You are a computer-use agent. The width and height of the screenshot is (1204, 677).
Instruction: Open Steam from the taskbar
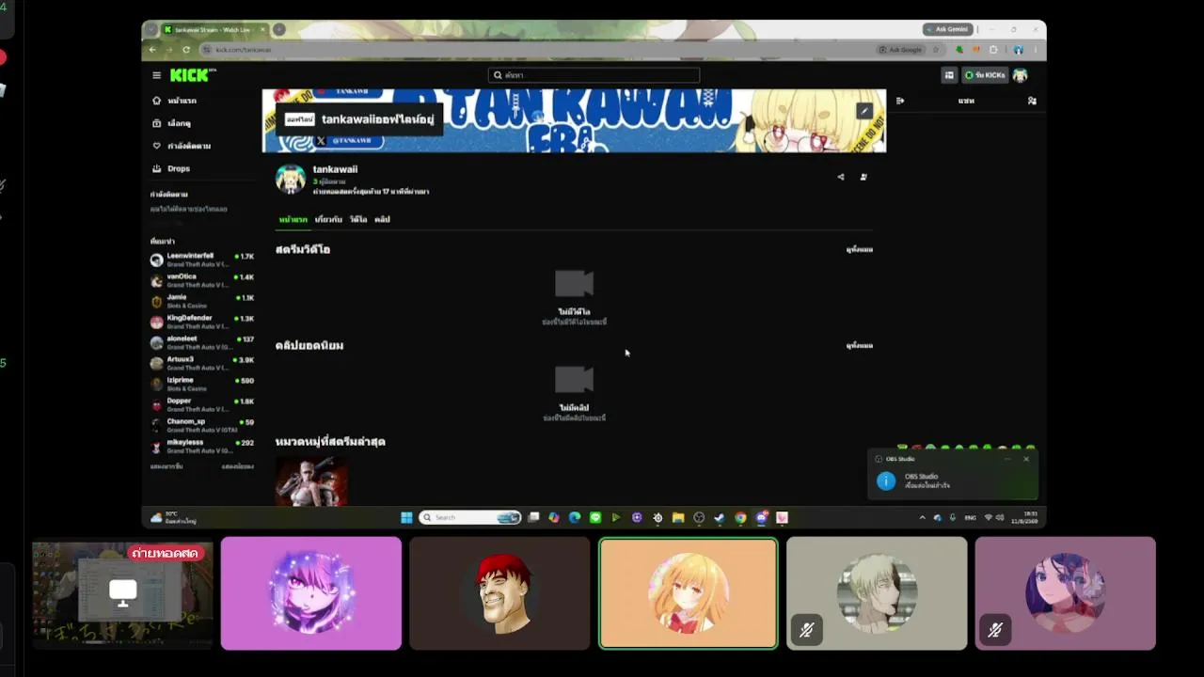720,517
